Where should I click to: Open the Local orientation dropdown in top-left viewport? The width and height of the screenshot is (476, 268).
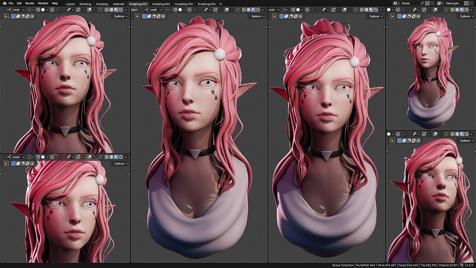click(x=16, y=10)
